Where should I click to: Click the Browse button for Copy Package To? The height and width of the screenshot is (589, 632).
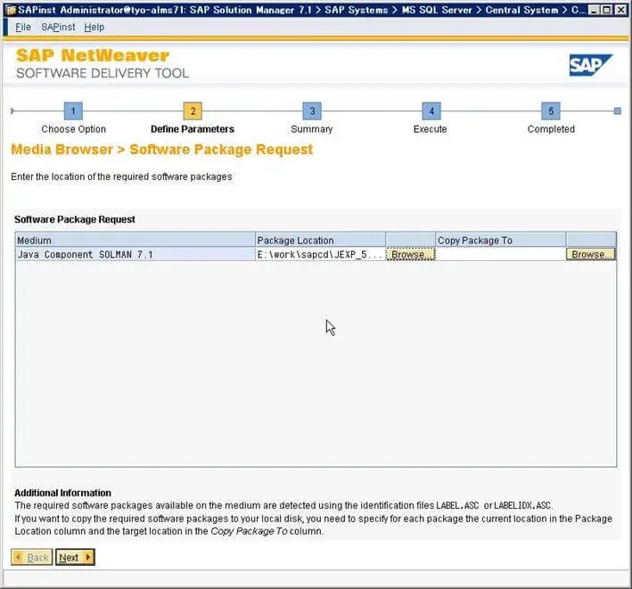coord(591,254)
